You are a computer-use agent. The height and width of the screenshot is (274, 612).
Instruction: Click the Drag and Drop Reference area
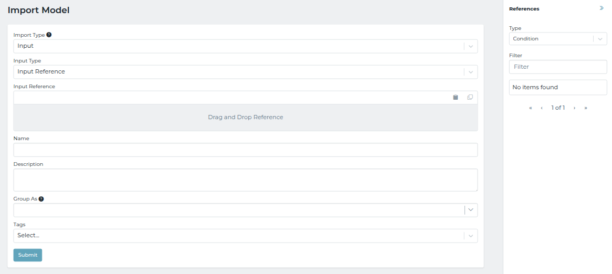(x=245, y=117)
